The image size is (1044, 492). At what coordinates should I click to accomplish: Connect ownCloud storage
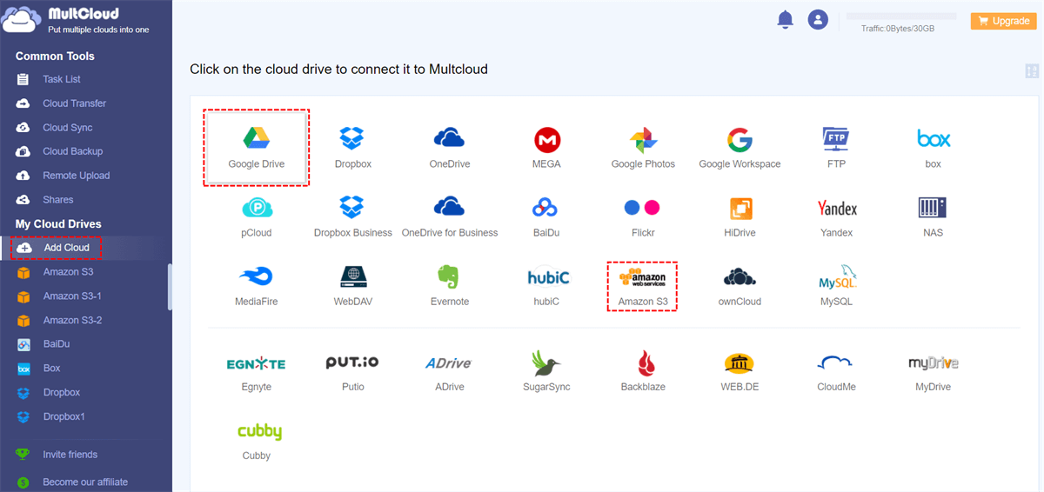[739, 286]
